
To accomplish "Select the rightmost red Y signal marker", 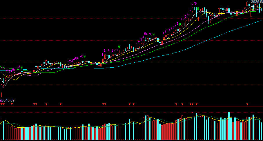I will (x=247, y=104).
